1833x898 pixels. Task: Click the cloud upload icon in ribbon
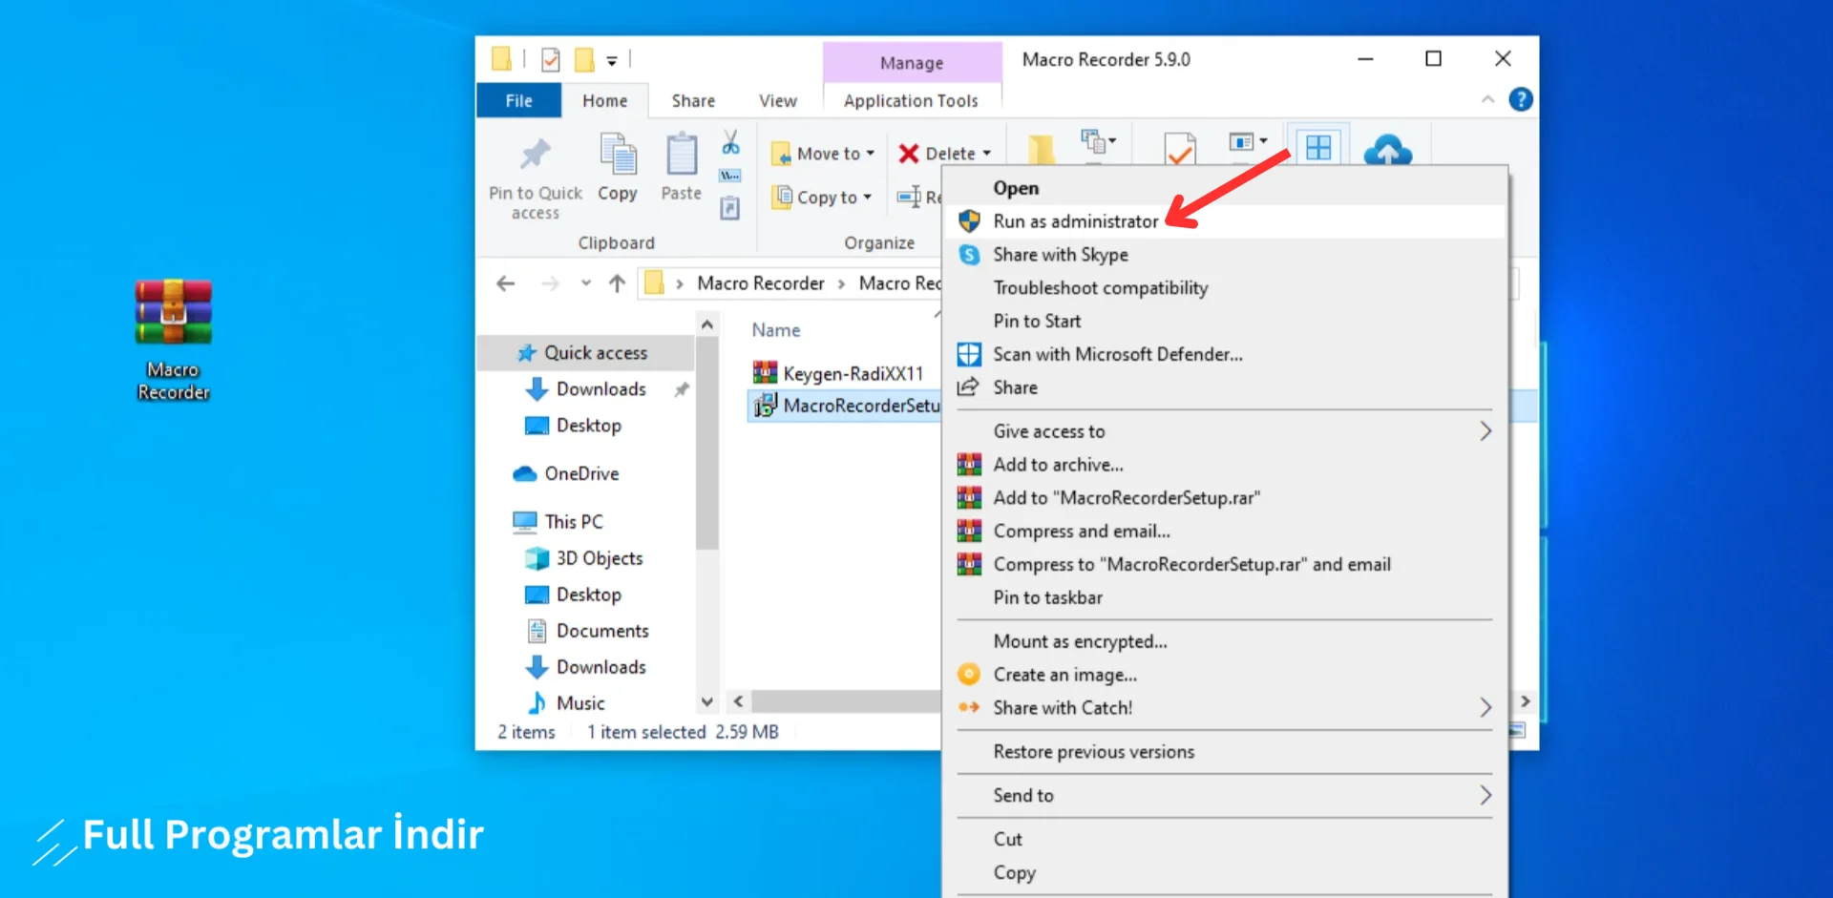(x=1387, y=150)
